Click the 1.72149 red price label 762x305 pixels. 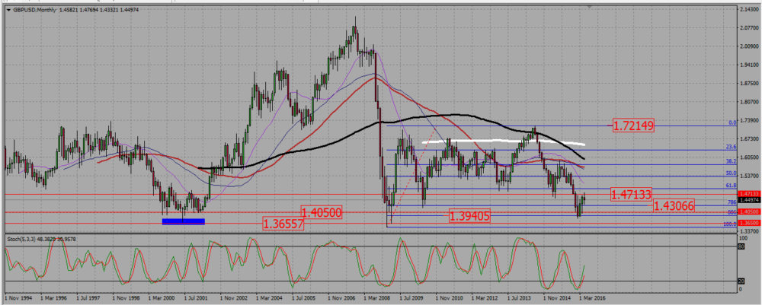pyautogui.click(x=632, y=126)
